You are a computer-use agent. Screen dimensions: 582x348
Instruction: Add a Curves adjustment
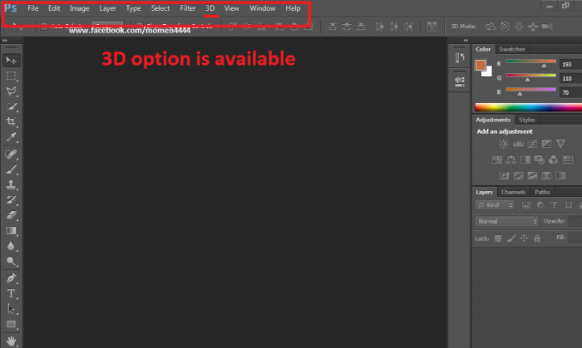pos(532,144)
